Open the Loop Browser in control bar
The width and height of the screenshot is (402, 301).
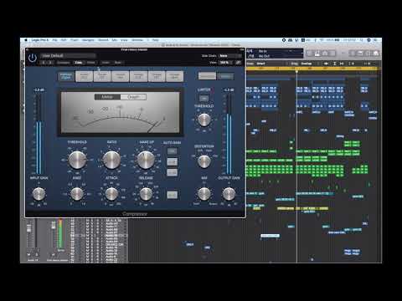(368, 53)
